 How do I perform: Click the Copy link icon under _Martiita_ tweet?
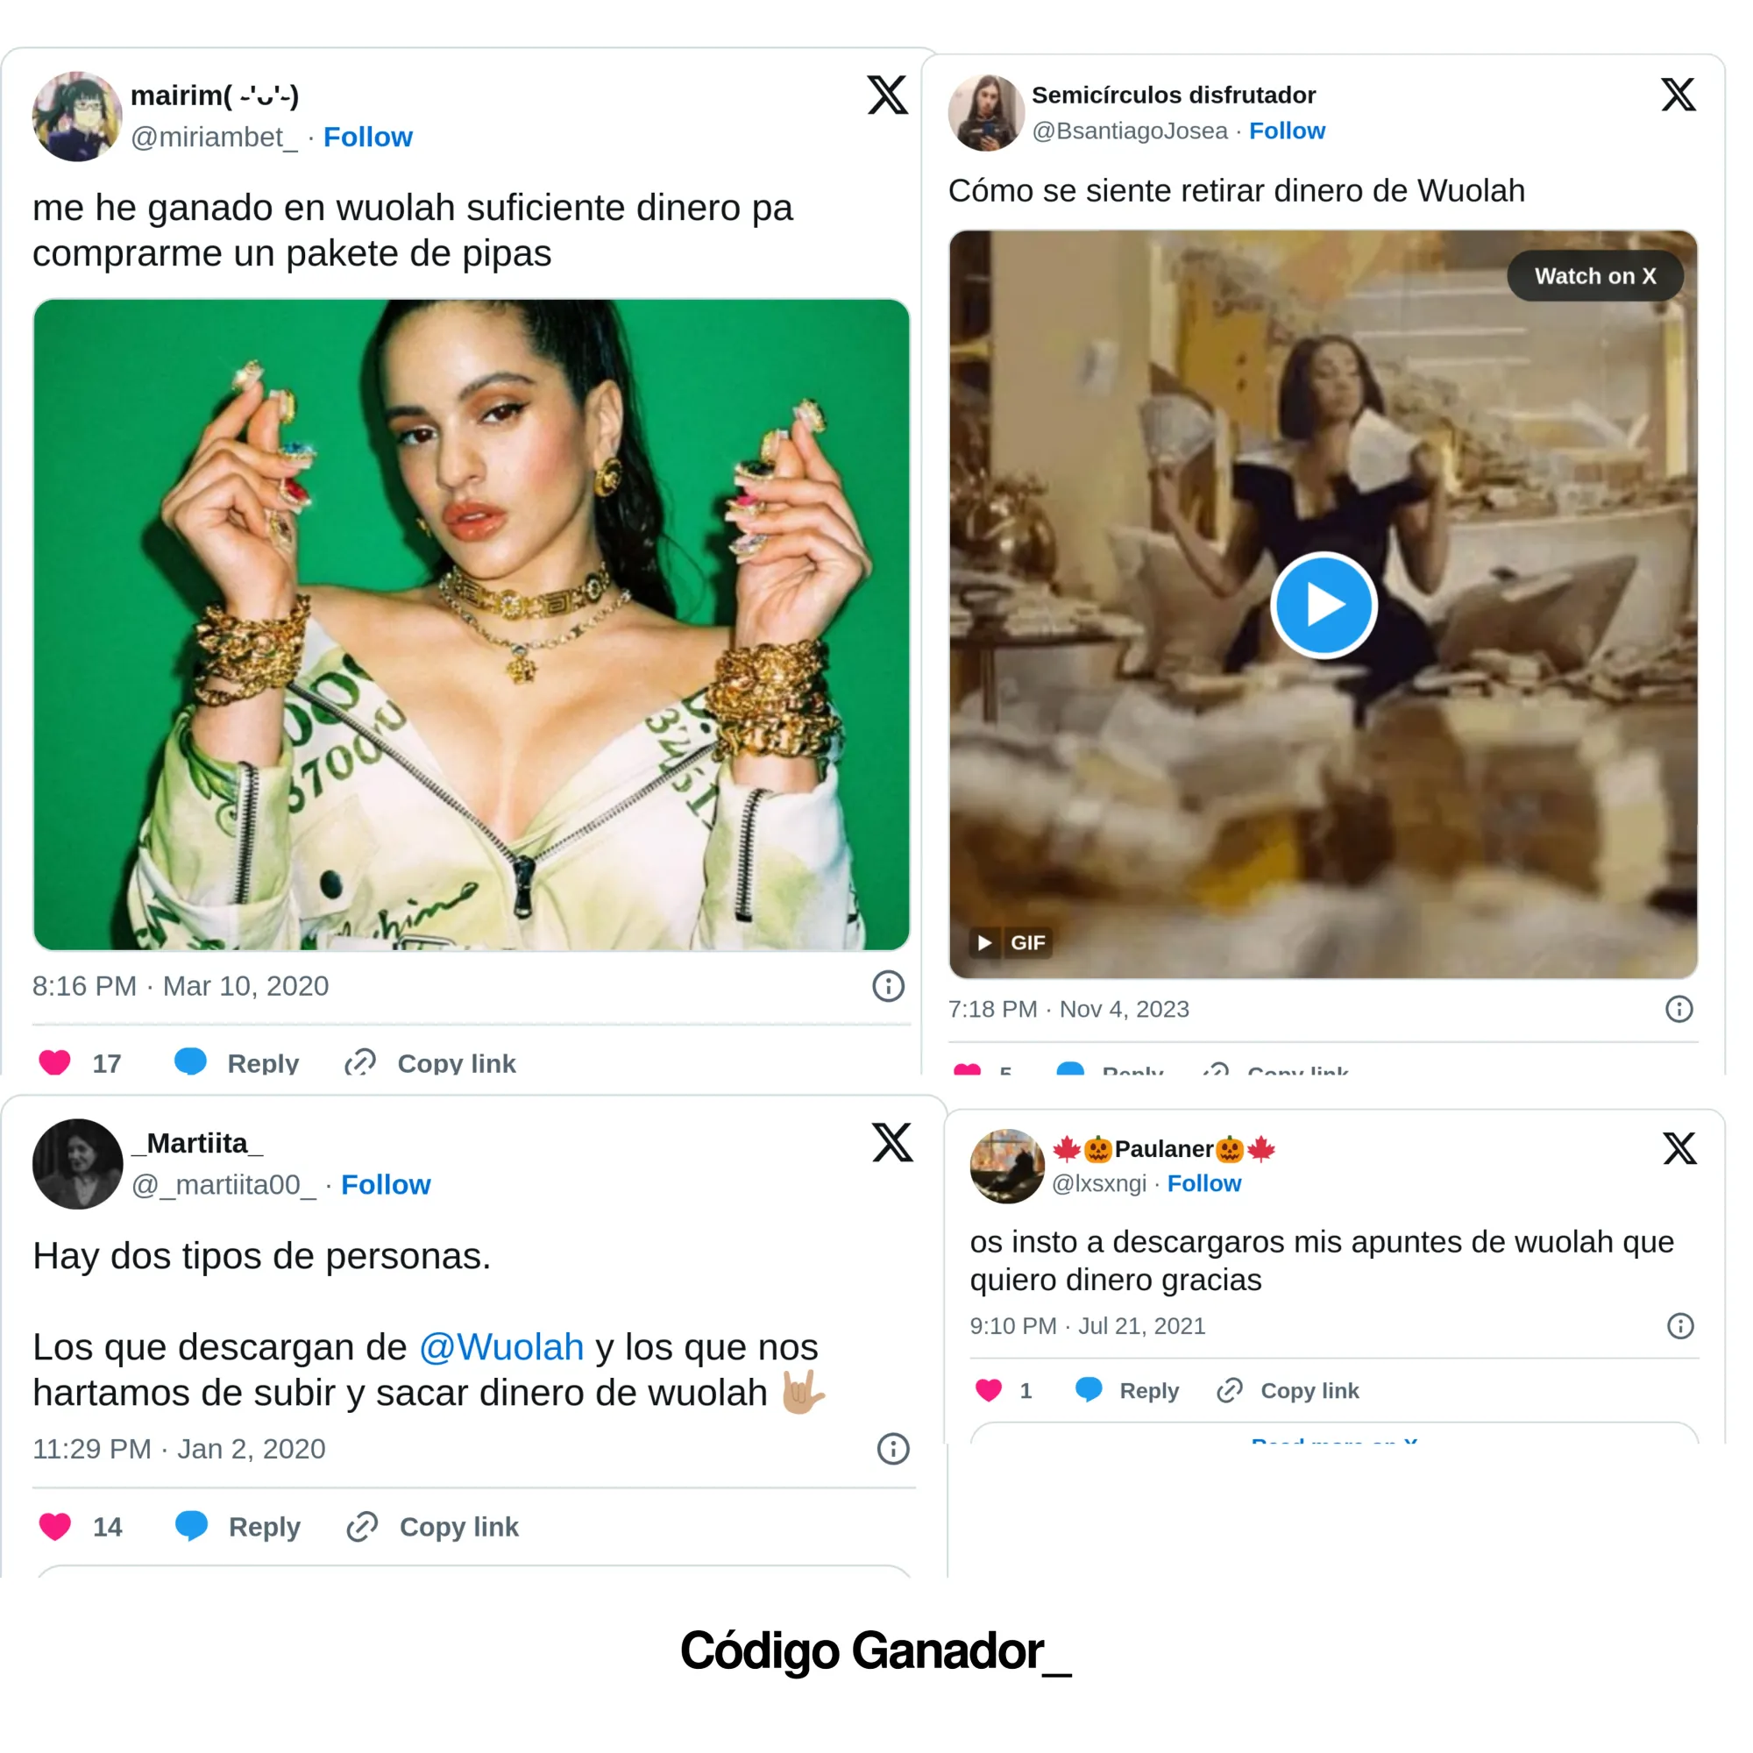[x=360, y=1526]
